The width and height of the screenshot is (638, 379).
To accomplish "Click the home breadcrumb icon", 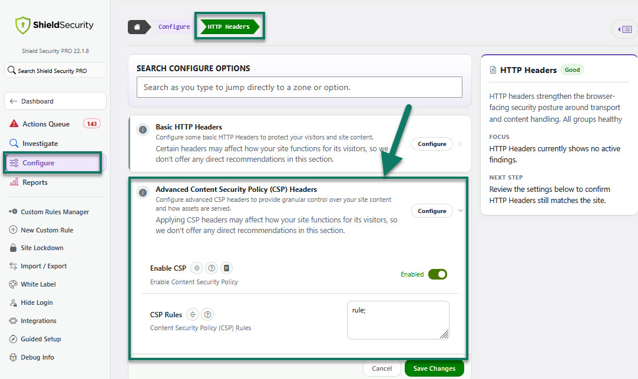I will click(137, 27).
